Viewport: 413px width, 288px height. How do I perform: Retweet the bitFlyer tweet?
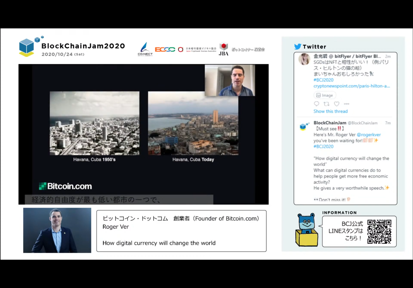point(327,104)
